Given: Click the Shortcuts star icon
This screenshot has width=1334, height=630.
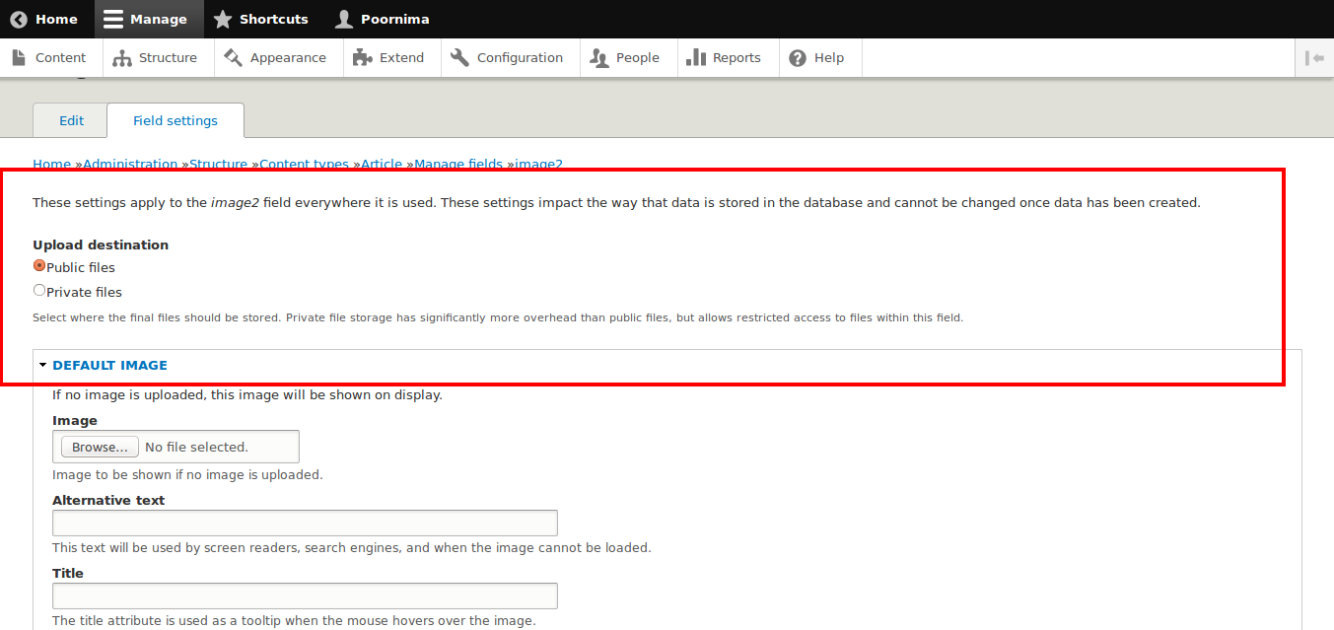Looking at the screenshot, I should [x=223, y=19].
